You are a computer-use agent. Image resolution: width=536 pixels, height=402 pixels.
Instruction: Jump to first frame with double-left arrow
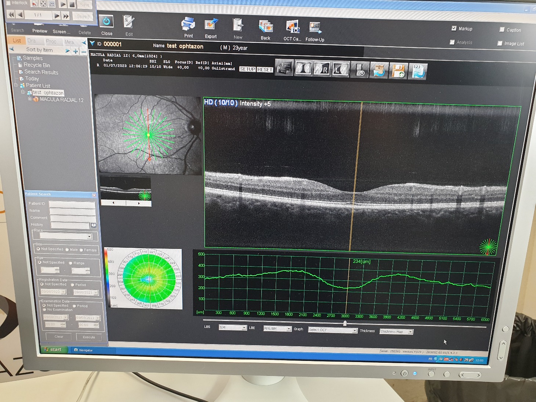11,14
